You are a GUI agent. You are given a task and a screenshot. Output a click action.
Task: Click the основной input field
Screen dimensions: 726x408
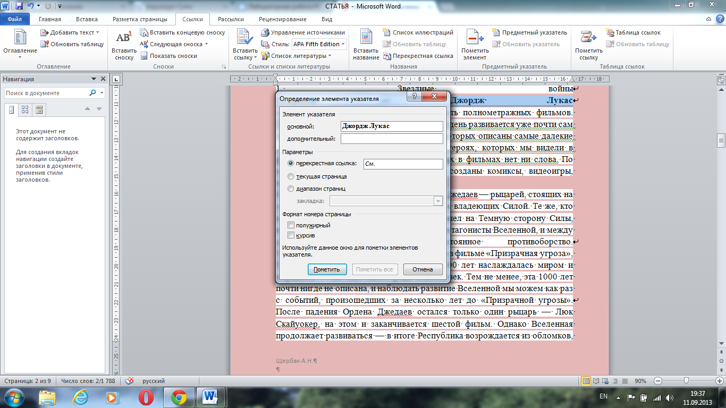click(x=392, y=126)
